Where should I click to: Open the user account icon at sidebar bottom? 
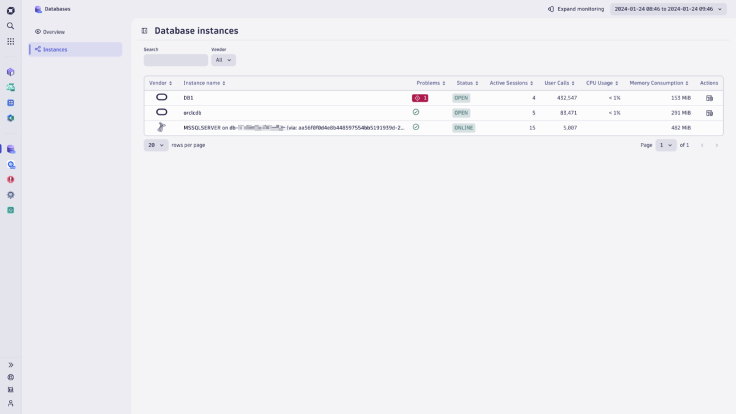(x=10, y=403)
